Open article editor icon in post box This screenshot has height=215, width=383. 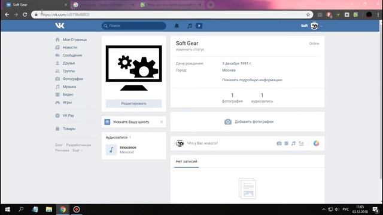coord(301,143)
